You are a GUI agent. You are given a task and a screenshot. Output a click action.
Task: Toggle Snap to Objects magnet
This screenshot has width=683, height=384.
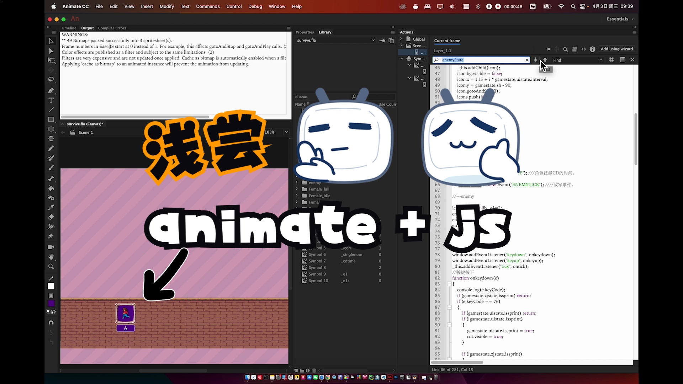pyautogui.click(x=51, y=323)
